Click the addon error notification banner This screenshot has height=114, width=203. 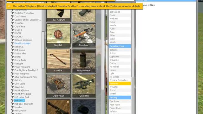coord(75,6)
